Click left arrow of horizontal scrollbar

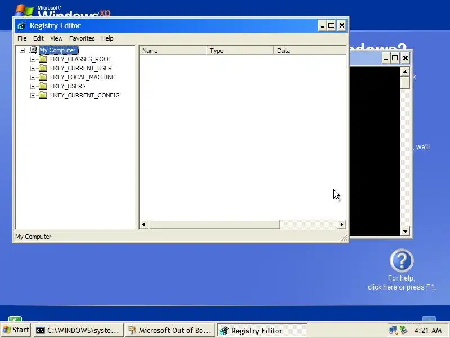pos(144,224)
